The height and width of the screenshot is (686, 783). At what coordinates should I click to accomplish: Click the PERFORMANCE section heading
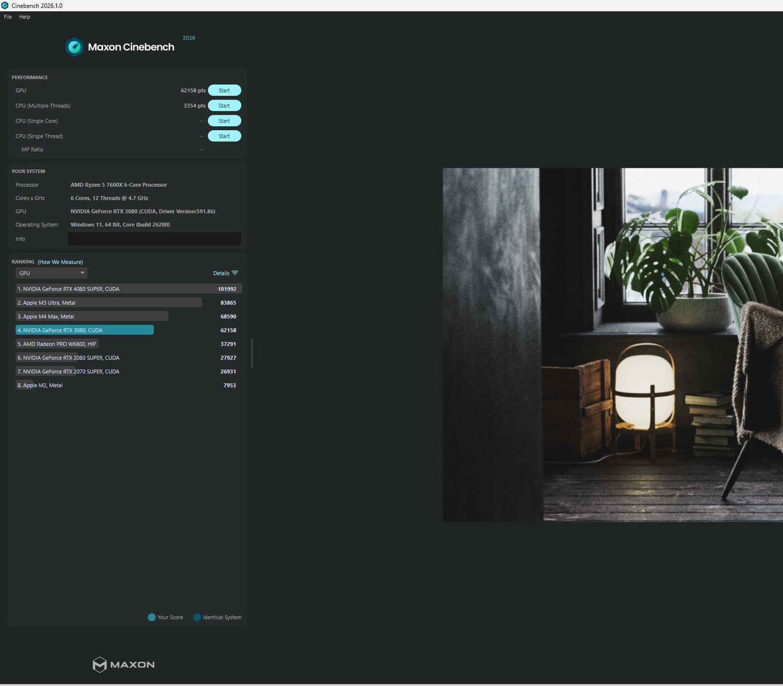point(30,77)
